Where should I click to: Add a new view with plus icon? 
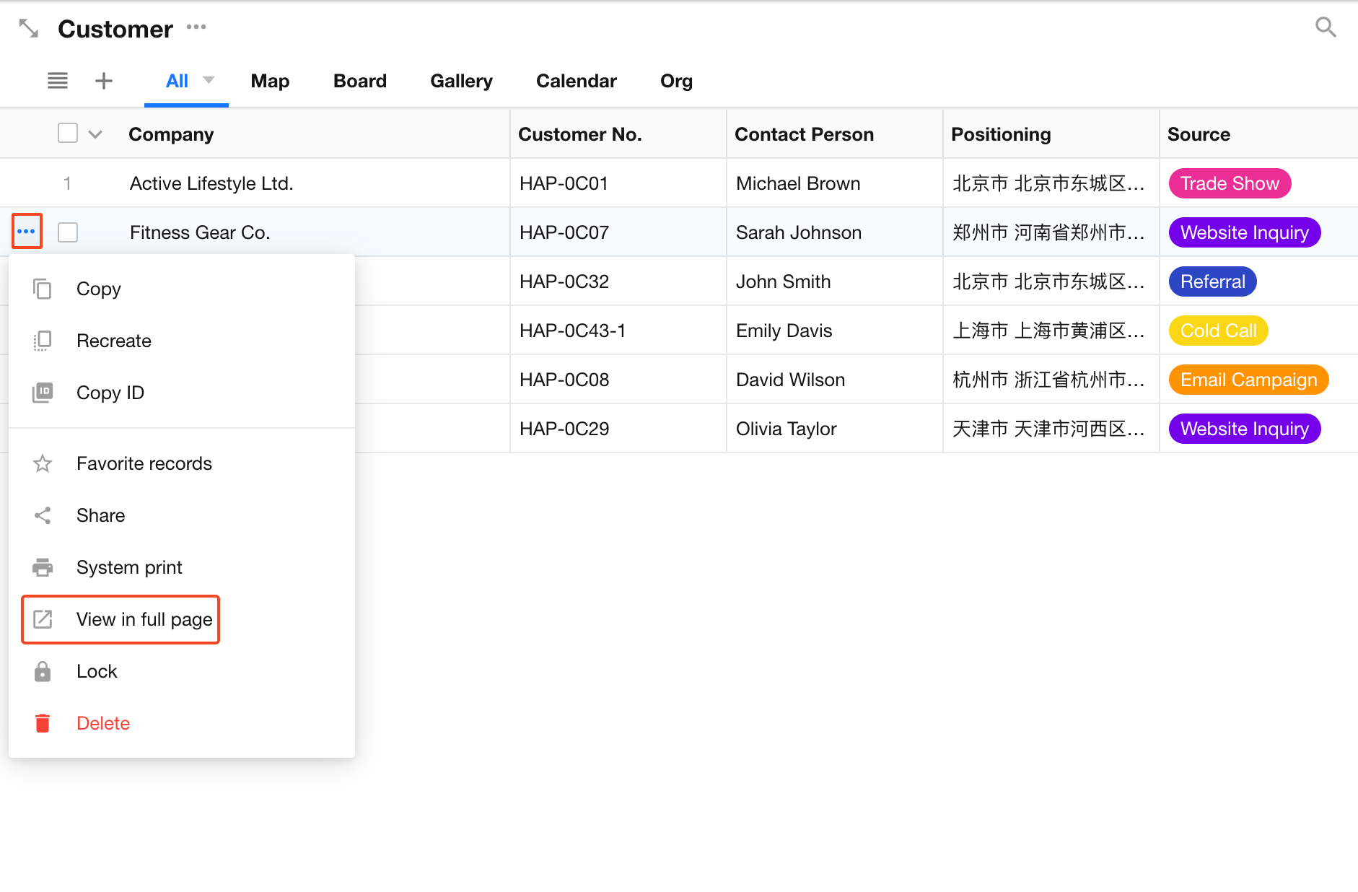(x=104, y=81)
